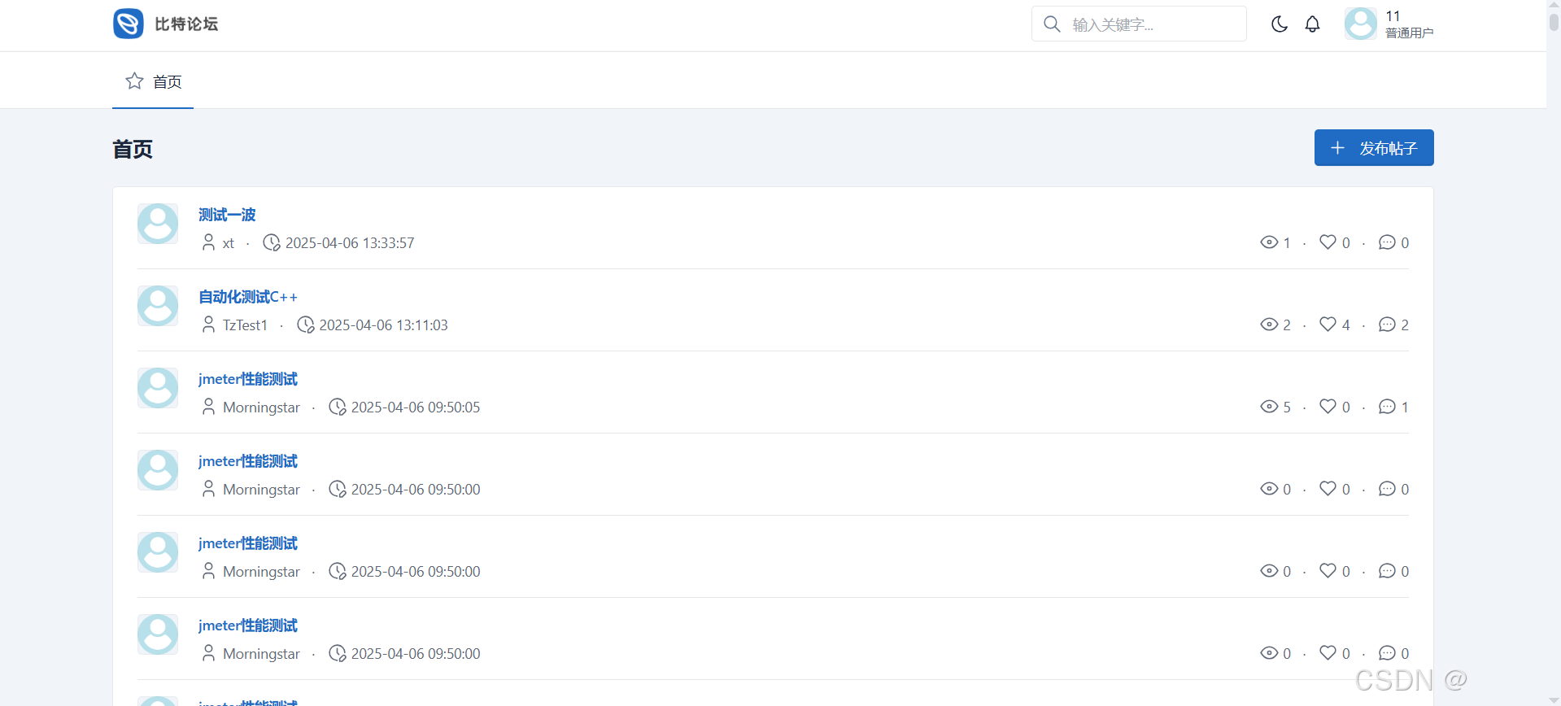This screenshot has height=706, width=1561.
Task: Click the 普通用户 role label
Action: click(x=1409, y=33)
